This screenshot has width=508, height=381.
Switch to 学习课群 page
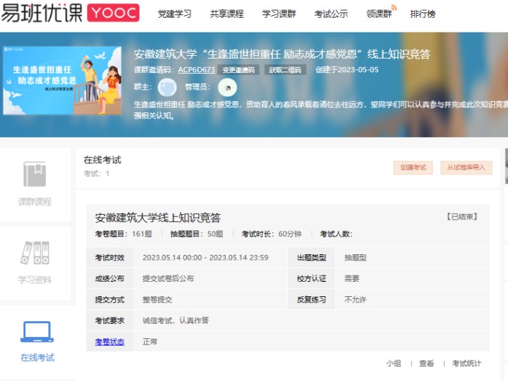(x=279, y=14)
